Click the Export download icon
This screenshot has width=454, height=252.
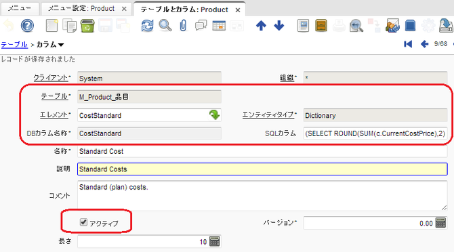point(446,26)
